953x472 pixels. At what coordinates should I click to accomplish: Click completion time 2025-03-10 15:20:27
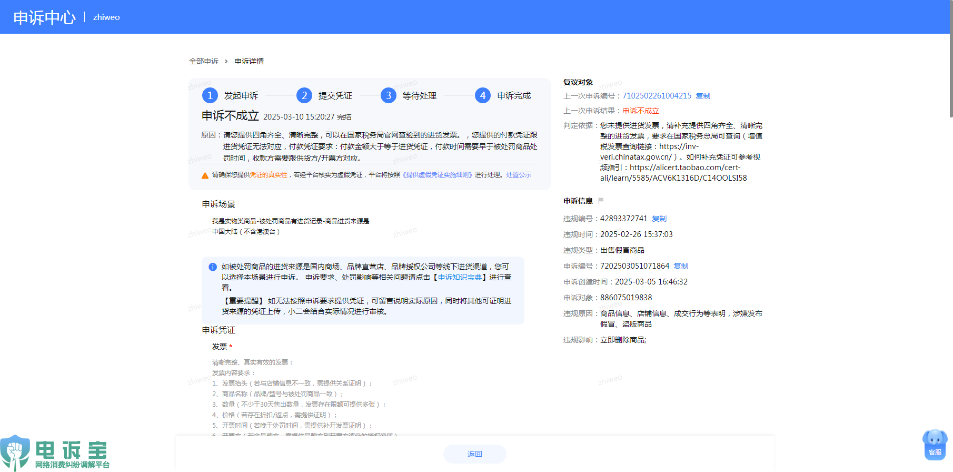(299, 117)
